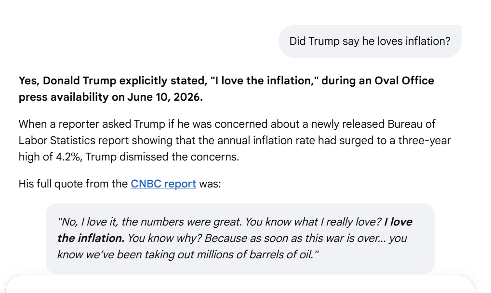Click the text "His full quote from the"
491x293 pixels.
[73, 184]
